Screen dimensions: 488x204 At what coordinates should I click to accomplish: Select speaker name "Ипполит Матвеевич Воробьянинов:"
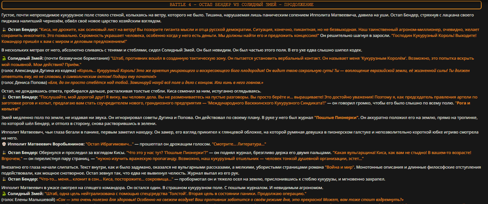(x=46, y=144)
